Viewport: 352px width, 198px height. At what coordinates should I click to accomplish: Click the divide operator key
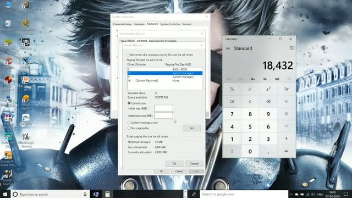[x=286, y=101]
